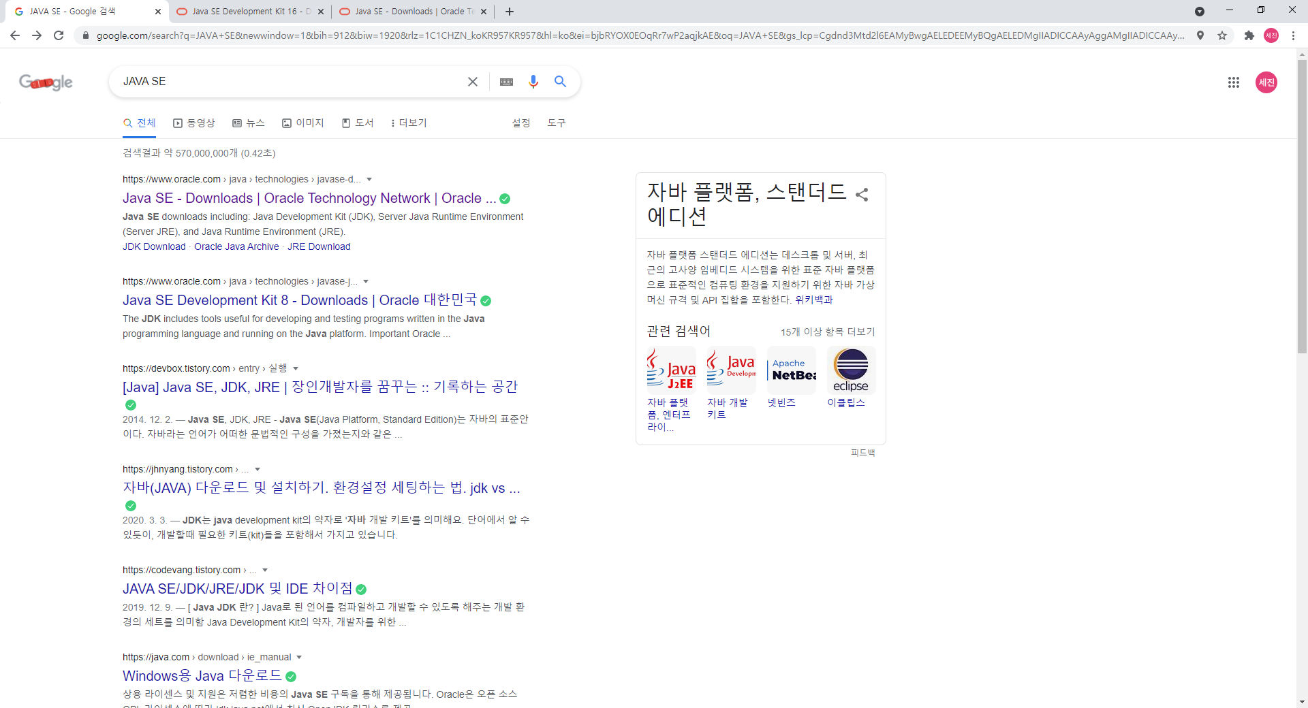Switch to the 도서 tab
Screen dimensions: 1308x708
pyautogui.click(x=358, y=123)
